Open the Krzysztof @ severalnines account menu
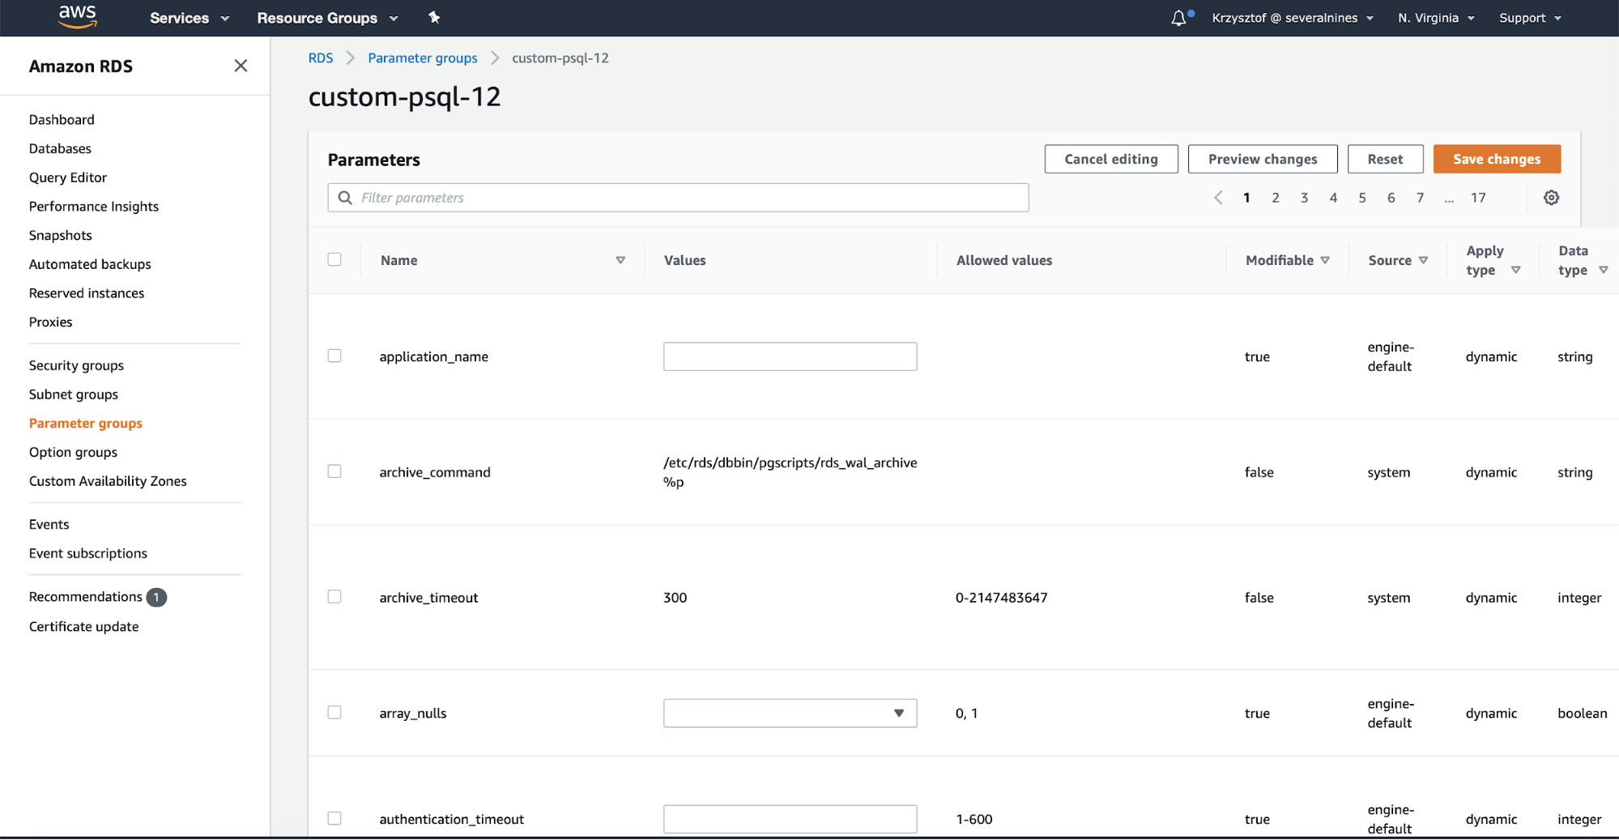 pos(1293,18)
